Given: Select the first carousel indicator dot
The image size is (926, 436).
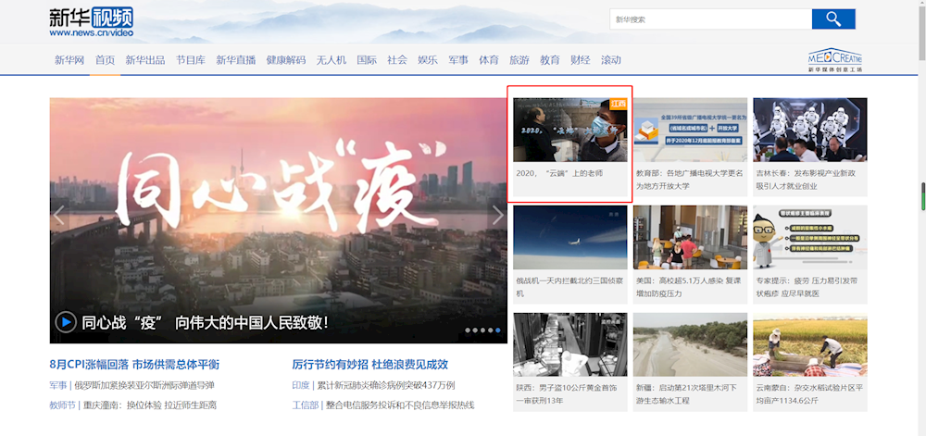Looking at the screenshot, I should pyautogui.click(x=468, y=330).
